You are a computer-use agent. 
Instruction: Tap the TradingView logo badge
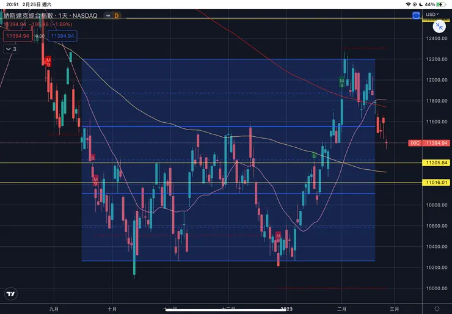click(x=10, y=294)
